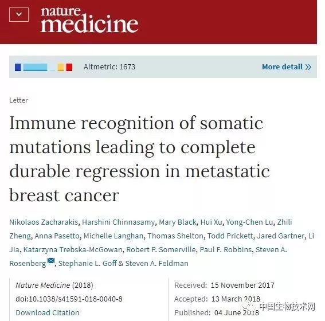Click the article doi text

point(69,299)
